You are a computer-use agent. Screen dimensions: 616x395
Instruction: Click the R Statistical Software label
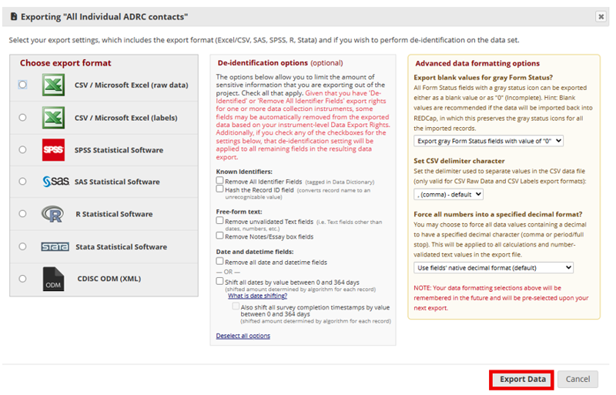pos(114,214)
